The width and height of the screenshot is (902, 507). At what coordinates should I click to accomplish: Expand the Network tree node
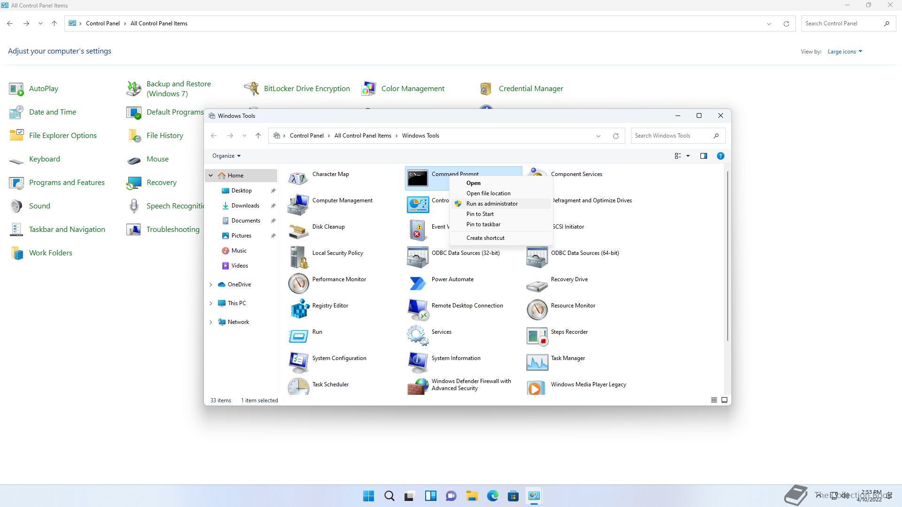coord(211,322)
